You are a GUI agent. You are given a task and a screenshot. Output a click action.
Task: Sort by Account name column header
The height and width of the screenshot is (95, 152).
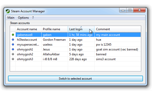coord(28,29)
